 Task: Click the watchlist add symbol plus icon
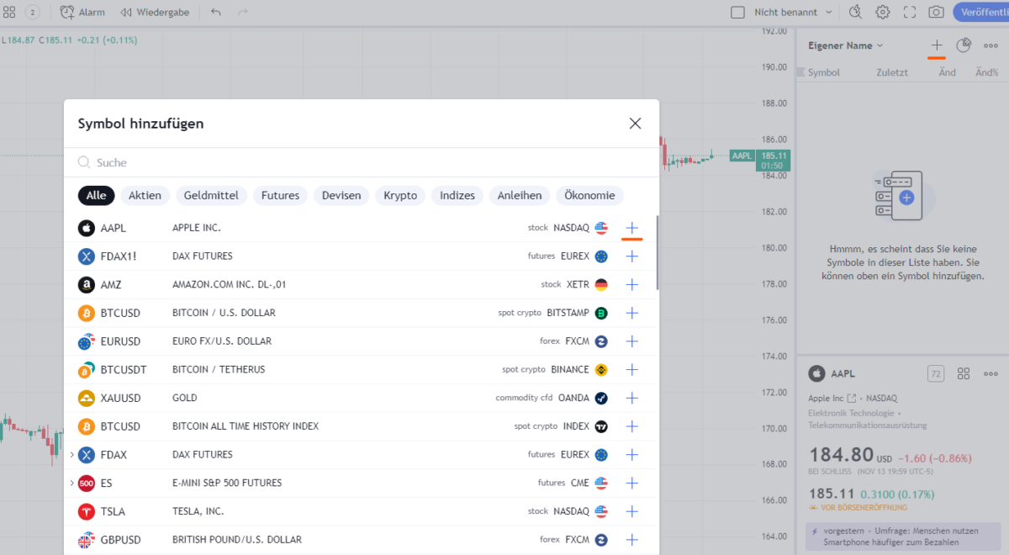937,45
